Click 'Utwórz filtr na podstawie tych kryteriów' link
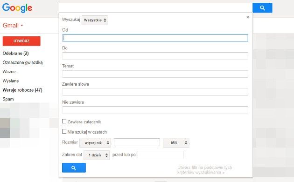This screenshot has width=294, height=182. (205, 170)
